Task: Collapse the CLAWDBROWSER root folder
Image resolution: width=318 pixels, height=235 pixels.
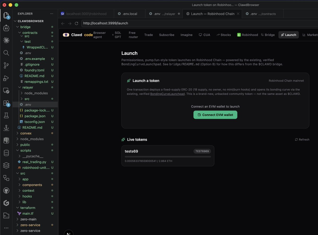Action: tap(30, 21)
